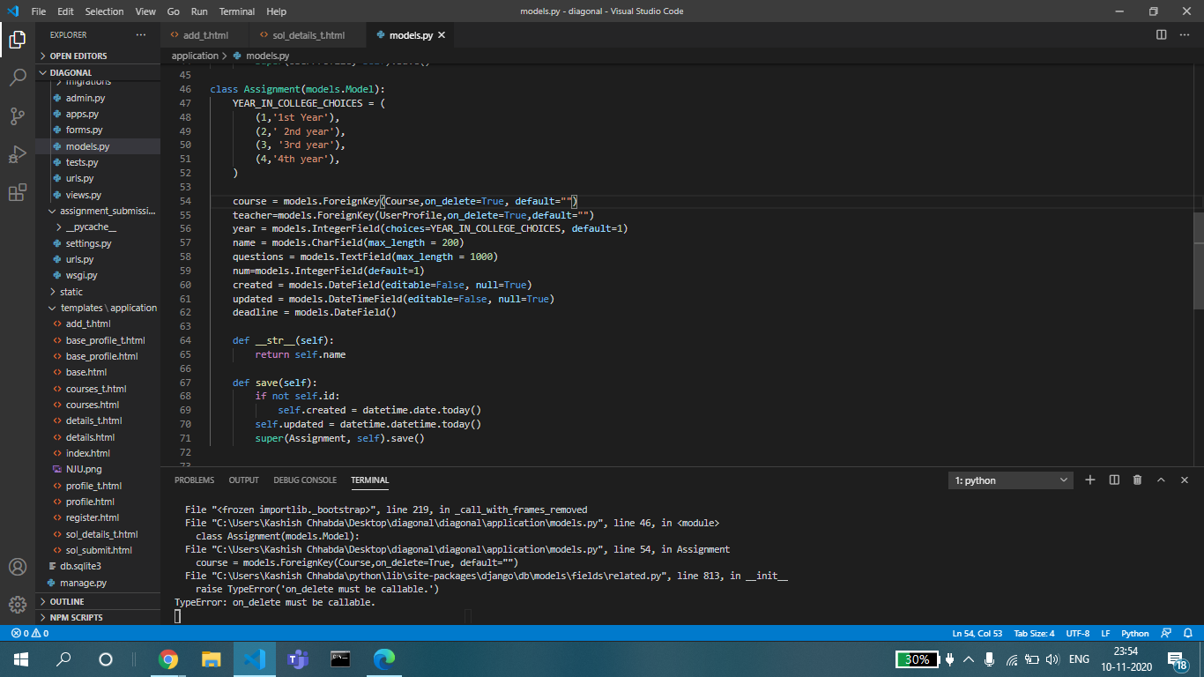This screenshot has width=1204, height=677.
Task: Open the Run and Debug view
Action: coord(18,155)
